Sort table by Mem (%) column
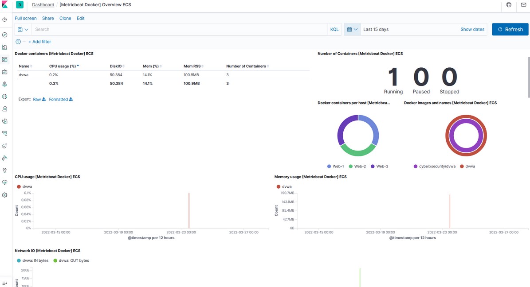 [152, 66]
